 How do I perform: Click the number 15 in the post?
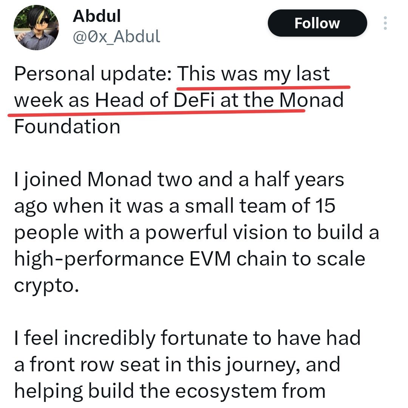coord(324,206)
